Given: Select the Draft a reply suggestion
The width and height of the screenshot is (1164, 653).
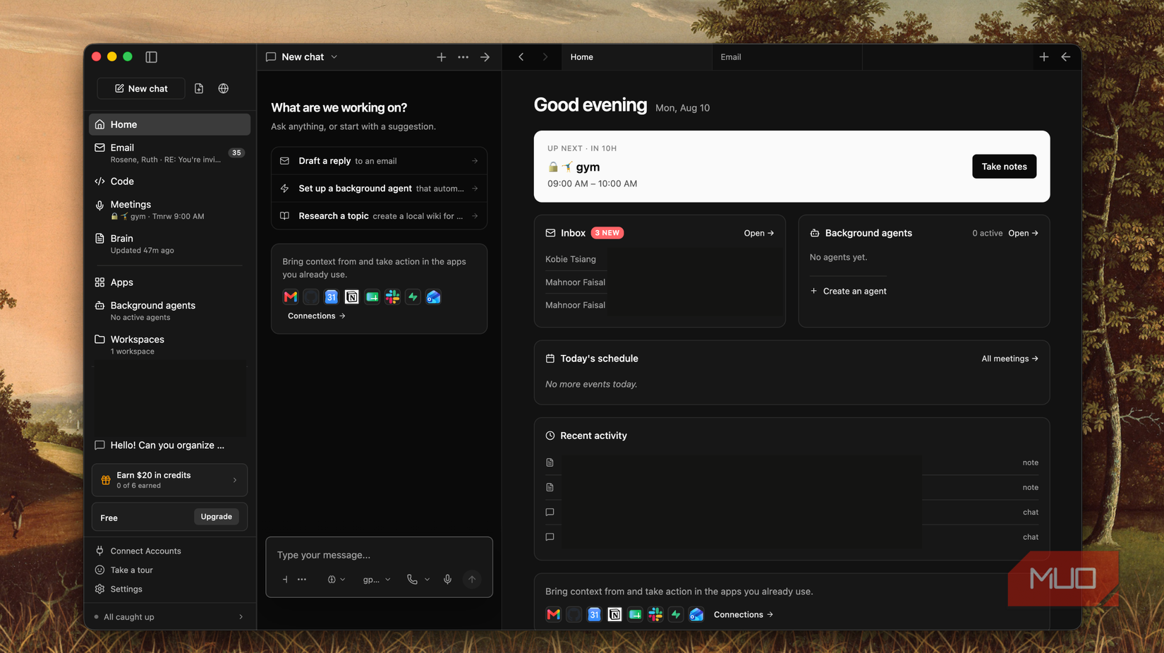Looking at the screenshot, I should point(379,161).
